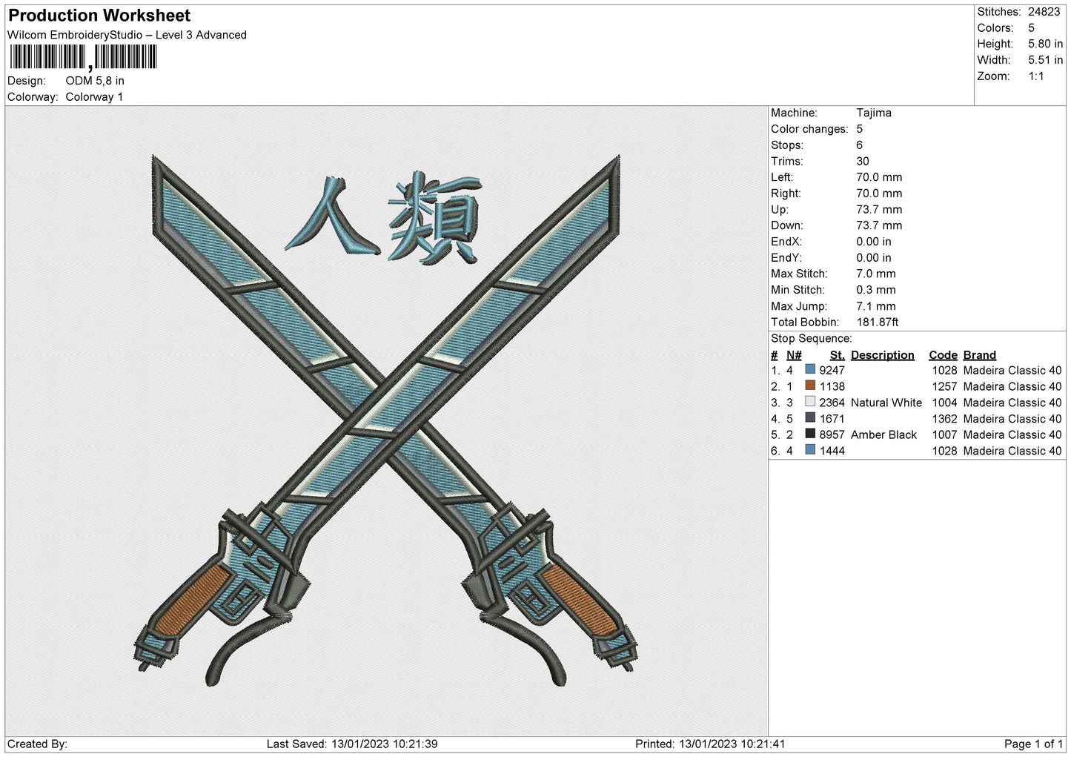
Task: Click the Trims value 30
Action: click(863, 162)
